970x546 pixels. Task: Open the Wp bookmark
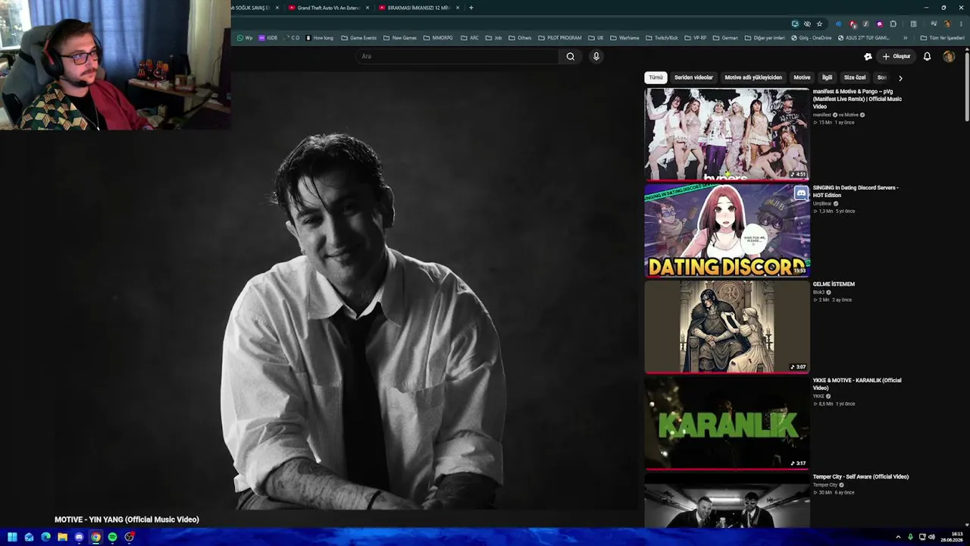(245, 38)
